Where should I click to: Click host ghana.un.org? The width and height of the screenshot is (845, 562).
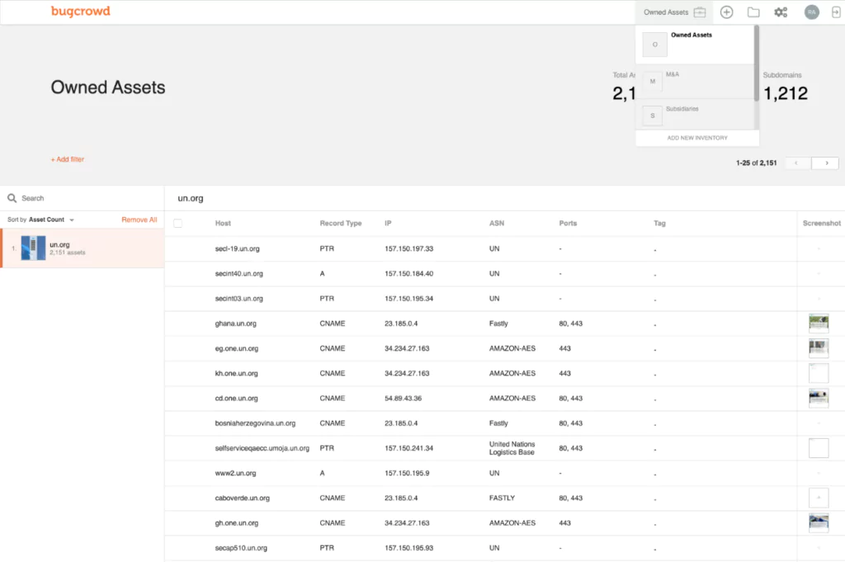click(x=235, y=324)
